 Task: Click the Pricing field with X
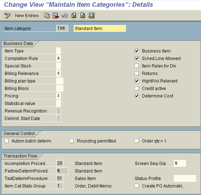click(x=58, y=96)
